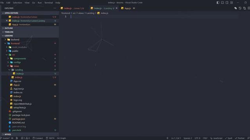Open yarn-error.log file
This screenshot has height=140, width=250.
click(30, 126)
